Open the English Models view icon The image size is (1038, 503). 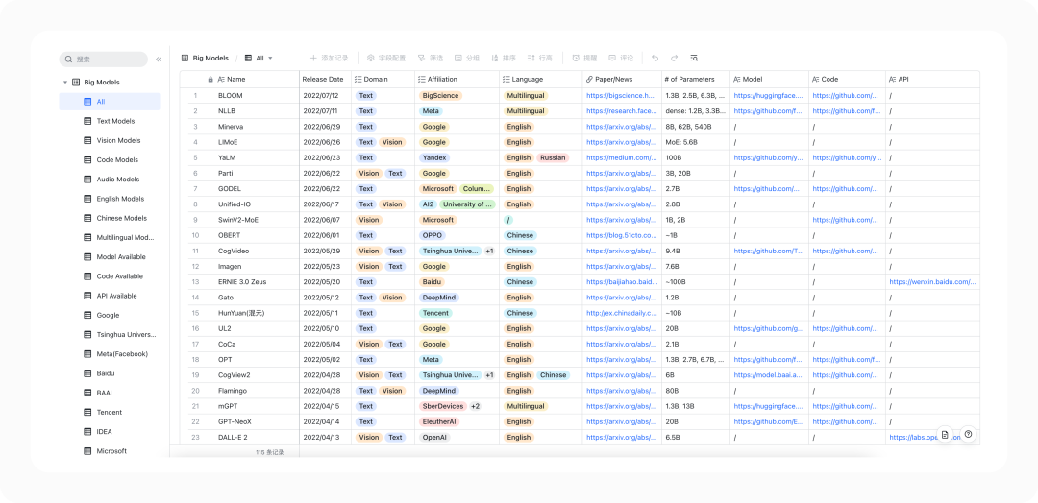pos(87,199)
